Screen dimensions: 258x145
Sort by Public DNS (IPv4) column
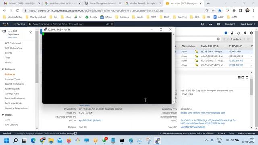pos(210,46)
